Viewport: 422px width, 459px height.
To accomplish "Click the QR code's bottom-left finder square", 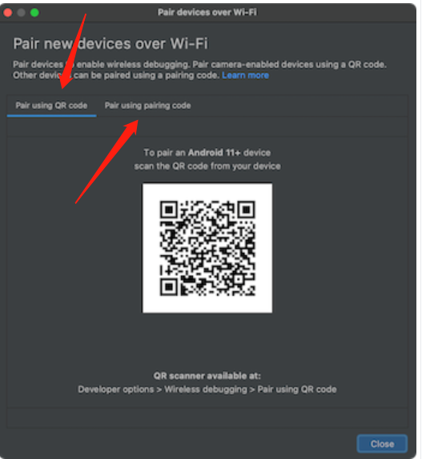I will (x=168, y=286).
